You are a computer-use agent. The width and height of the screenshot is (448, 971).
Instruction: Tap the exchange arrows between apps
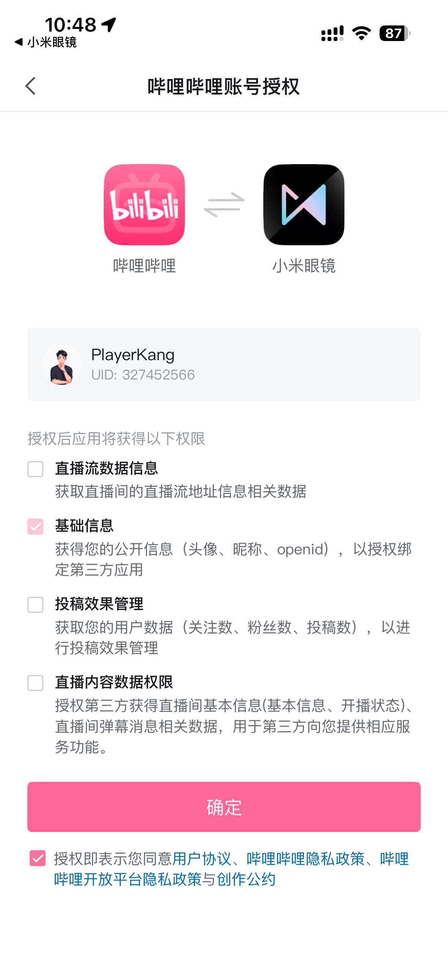point(224,204)
